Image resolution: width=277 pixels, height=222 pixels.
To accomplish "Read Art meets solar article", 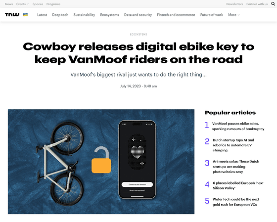I will (x=236, y=167).
